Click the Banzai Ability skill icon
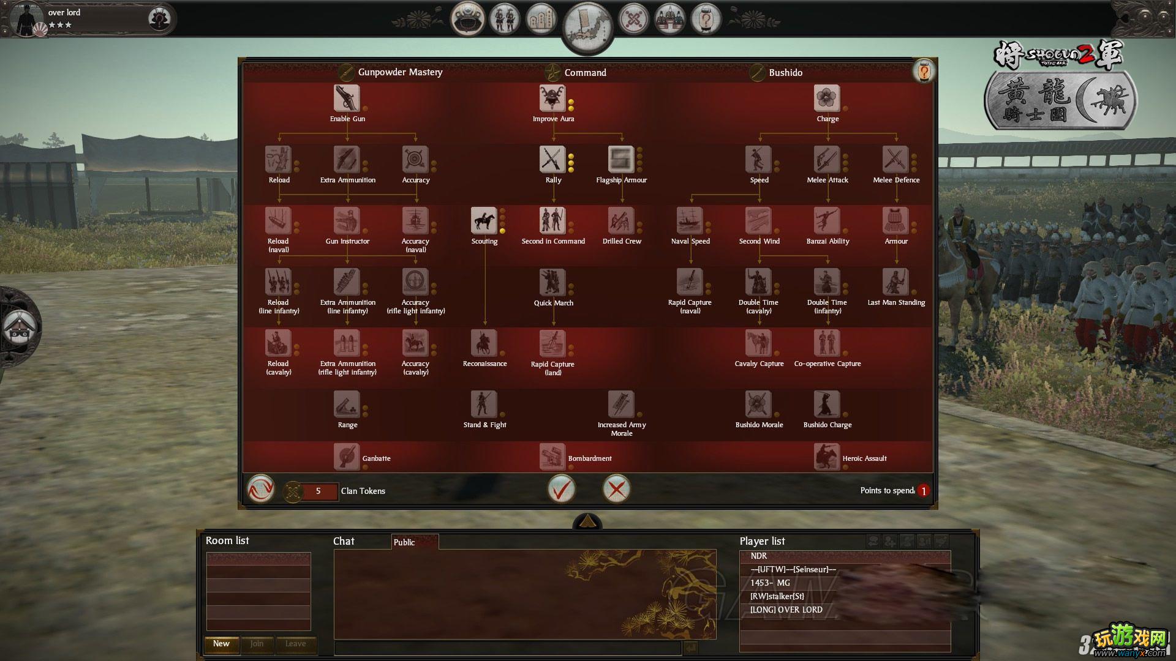 click(x=827, y=220)
